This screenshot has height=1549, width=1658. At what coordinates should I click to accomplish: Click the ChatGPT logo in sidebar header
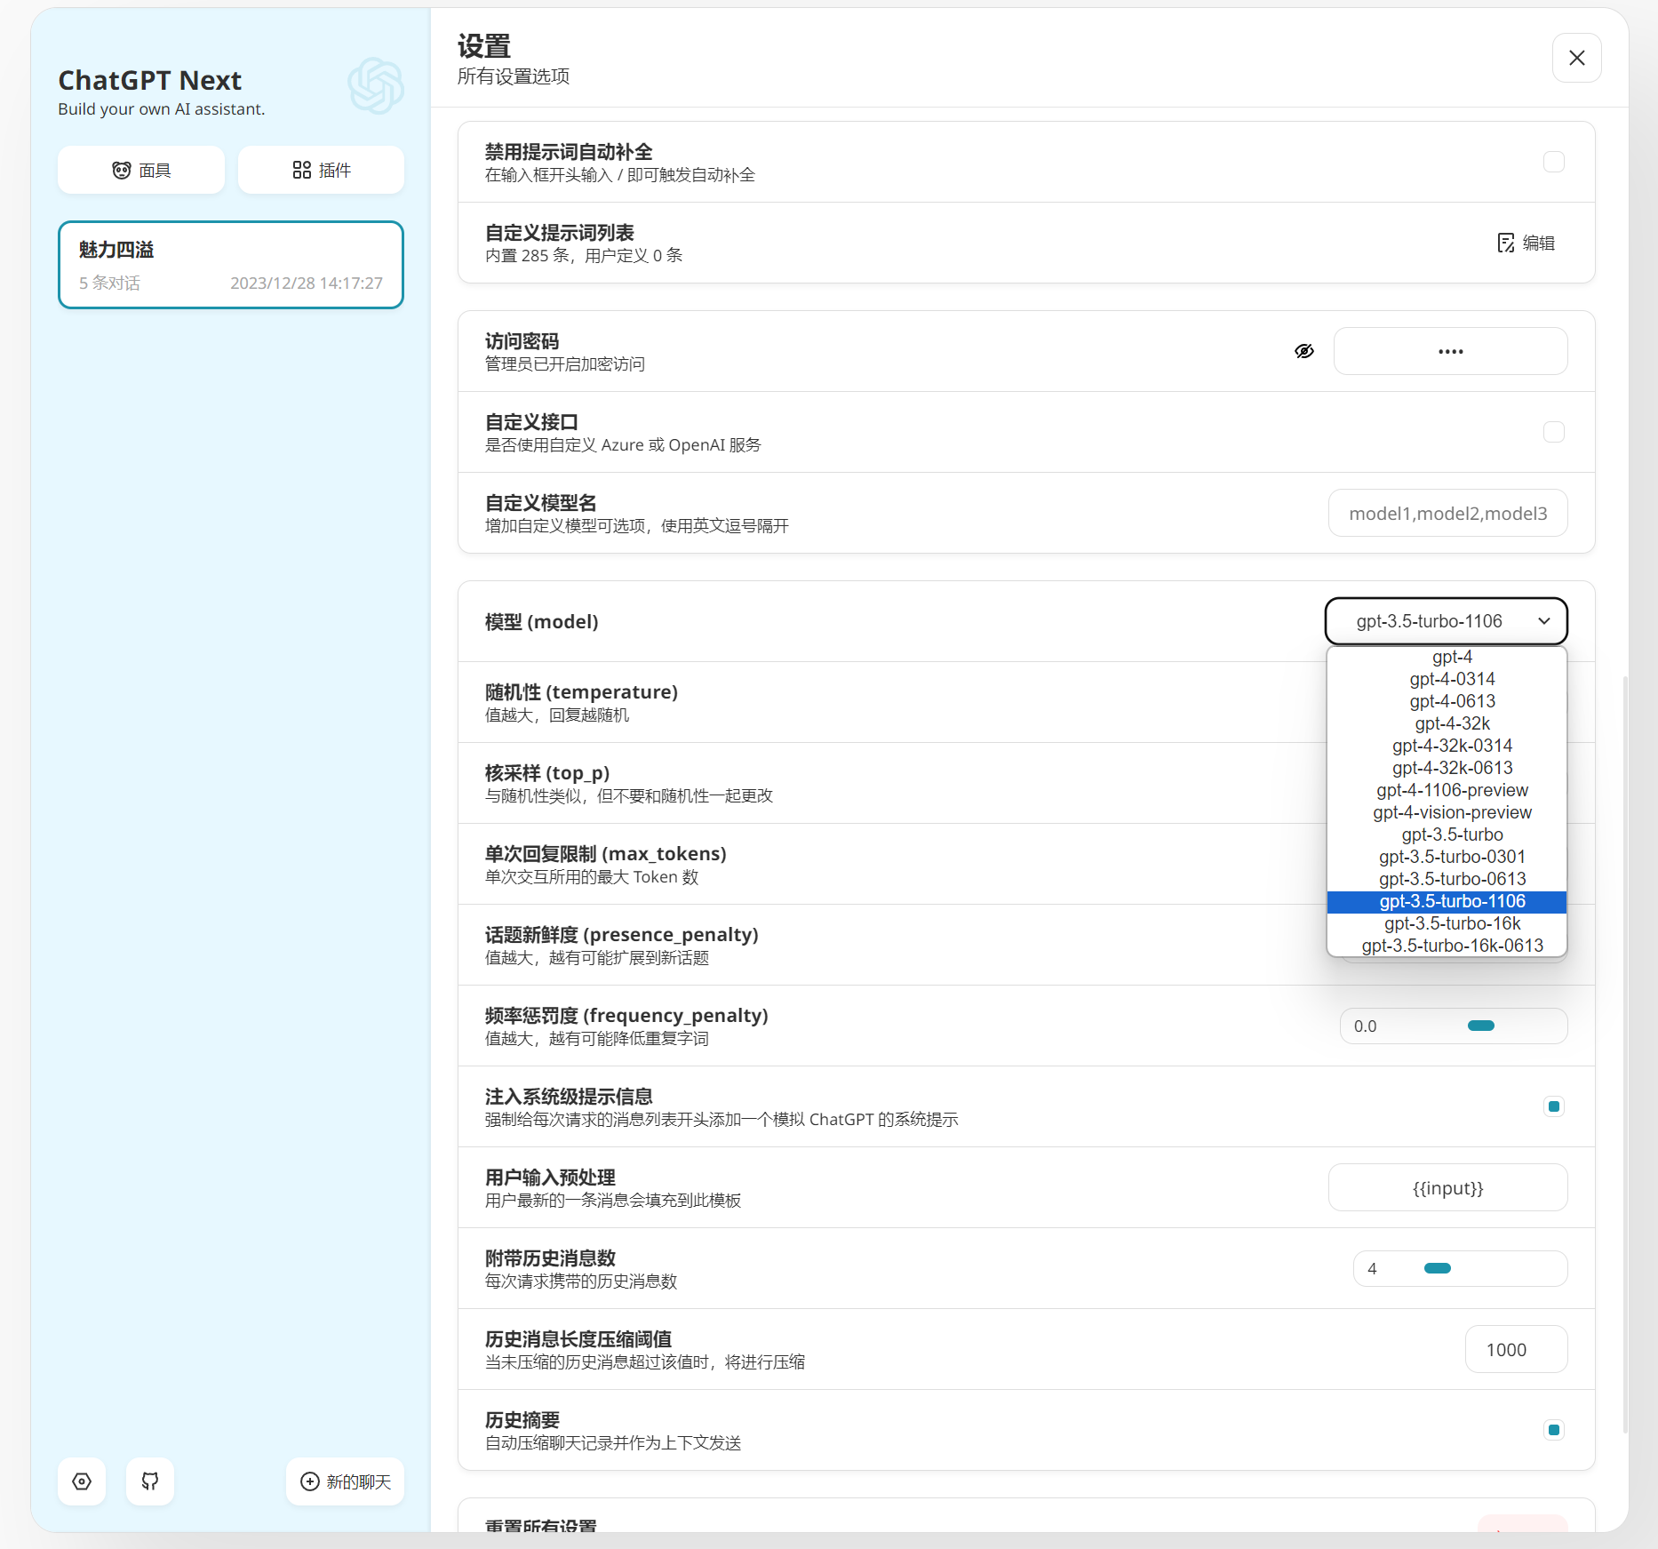pos(375,86)
